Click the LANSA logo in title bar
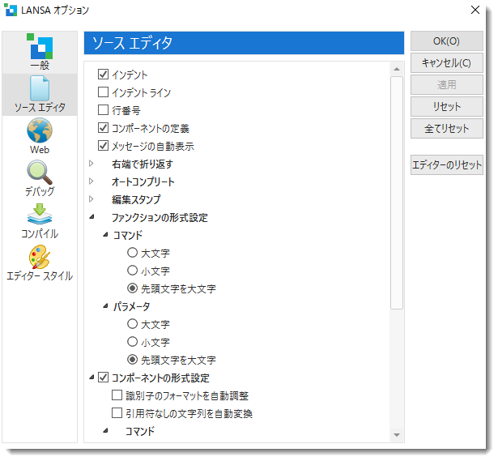 (11, 10)
